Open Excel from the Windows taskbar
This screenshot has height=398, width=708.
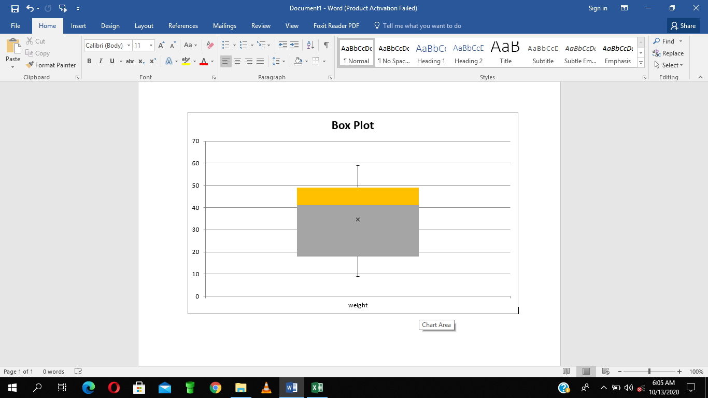click(317, 388)
